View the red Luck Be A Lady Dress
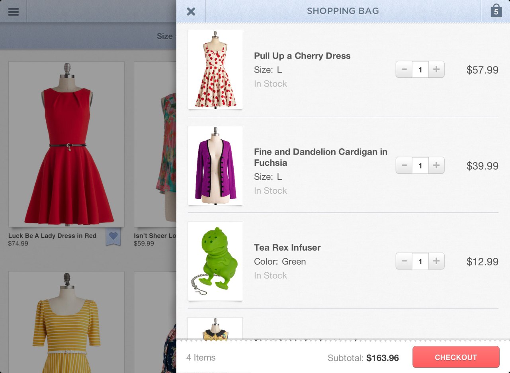The height and width of the screenshot is (373, 510). 66,144
